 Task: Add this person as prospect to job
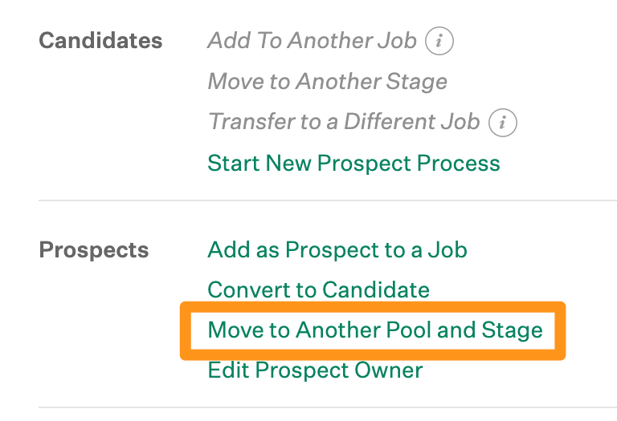click(x=337, y=249)
